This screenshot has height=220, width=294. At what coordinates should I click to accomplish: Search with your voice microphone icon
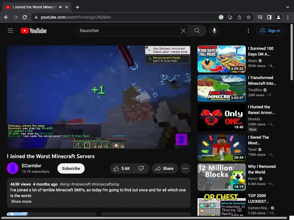pyautogui.click(x=214, y=30)
